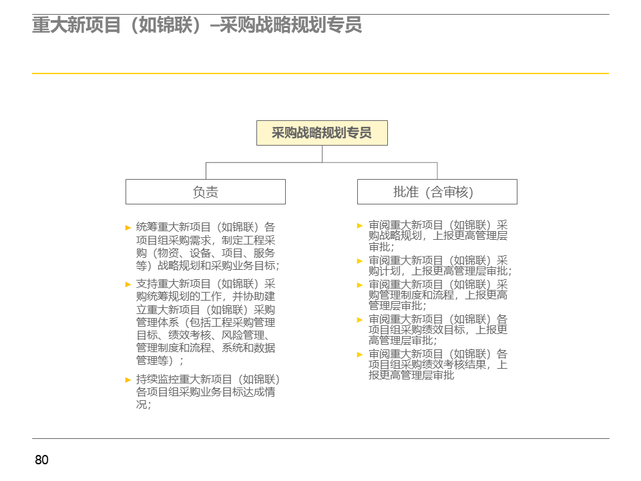Image resolution: width=641 pixels, height=481 pixels.
Task: Select the 批准（含审核）box
Action: [x=437, y=192]
